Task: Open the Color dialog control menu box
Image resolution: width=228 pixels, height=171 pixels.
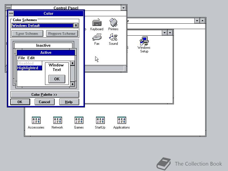Action: [11, 13]
